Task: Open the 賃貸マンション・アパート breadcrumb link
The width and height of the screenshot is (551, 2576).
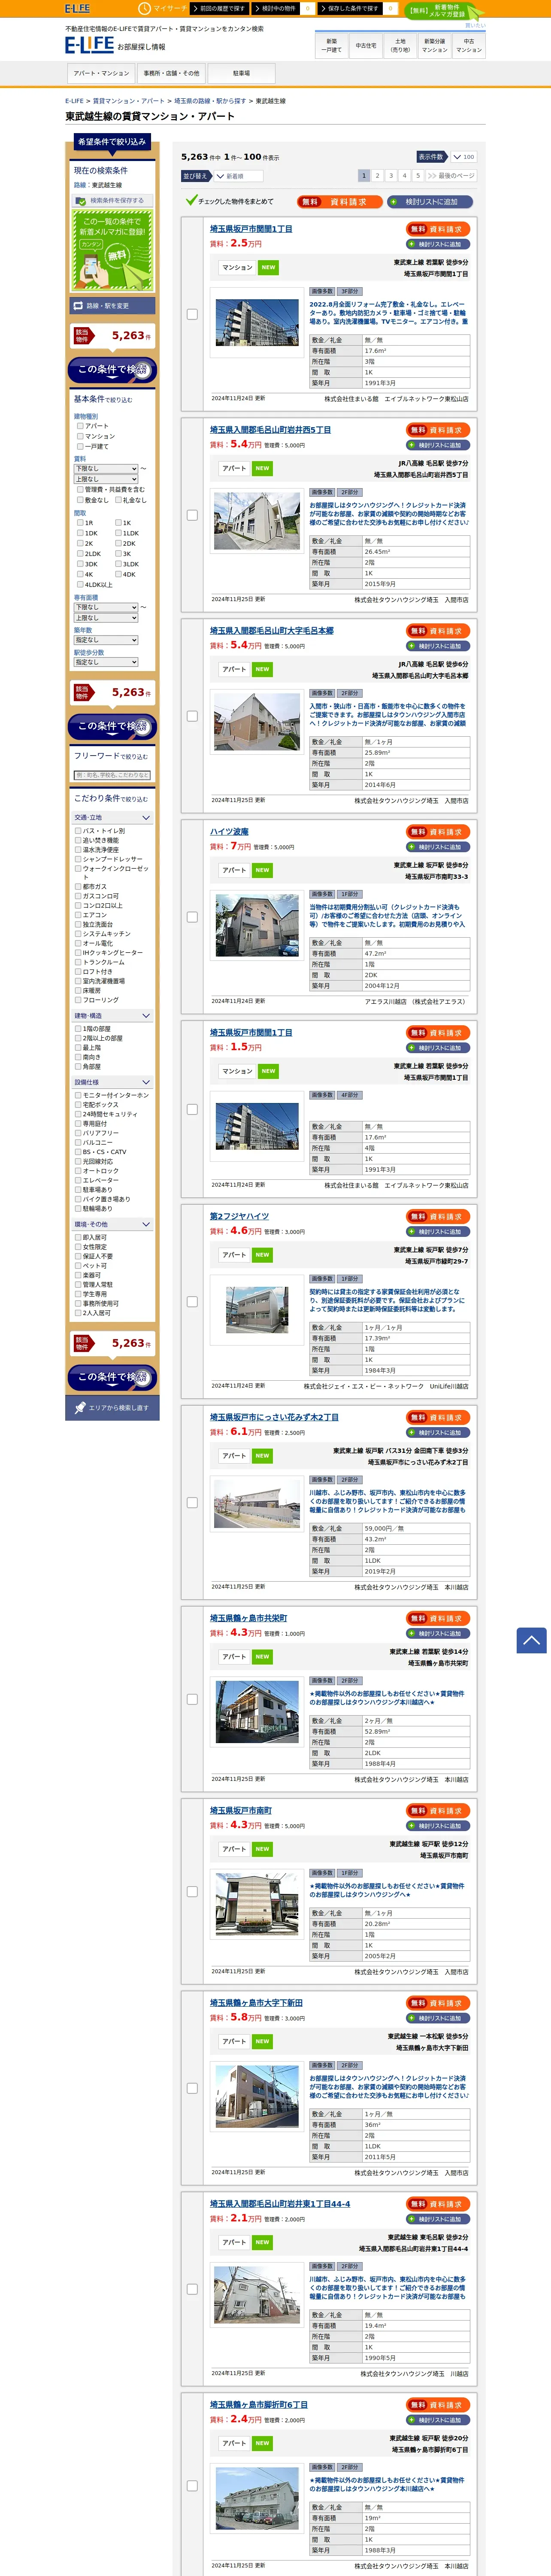Action: (129, 101)
